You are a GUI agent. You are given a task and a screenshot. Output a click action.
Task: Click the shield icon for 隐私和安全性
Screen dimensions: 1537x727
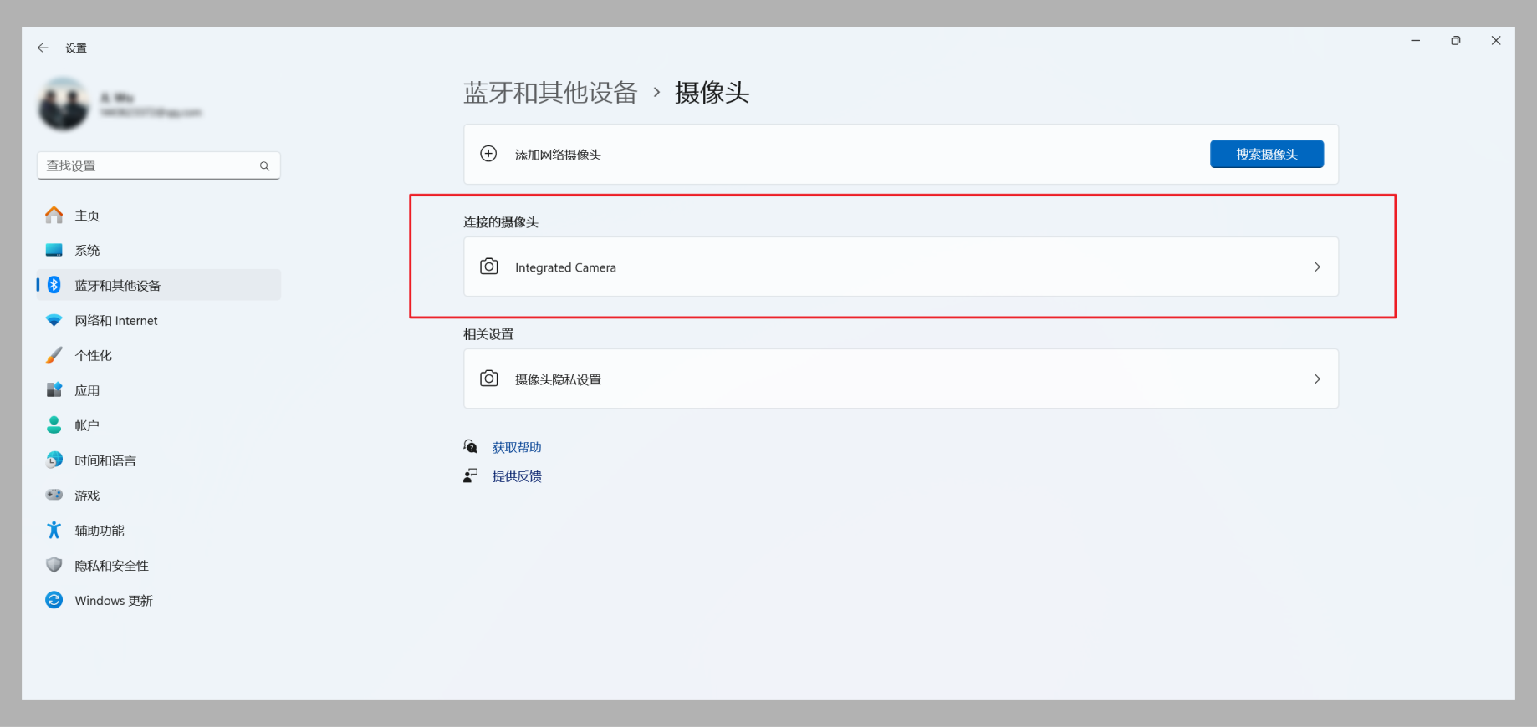pyautogui.click(x=54, y=565)
